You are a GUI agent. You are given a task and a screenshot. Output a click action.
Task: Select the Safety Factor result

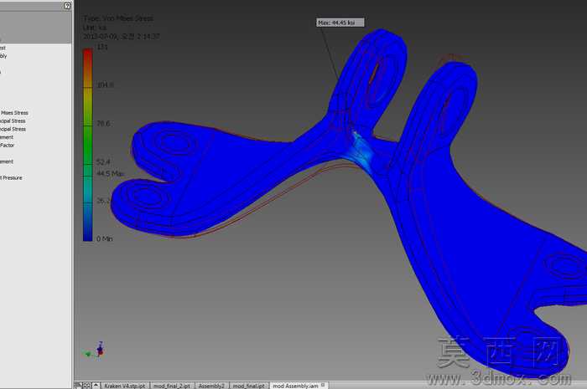pos(7,146)
